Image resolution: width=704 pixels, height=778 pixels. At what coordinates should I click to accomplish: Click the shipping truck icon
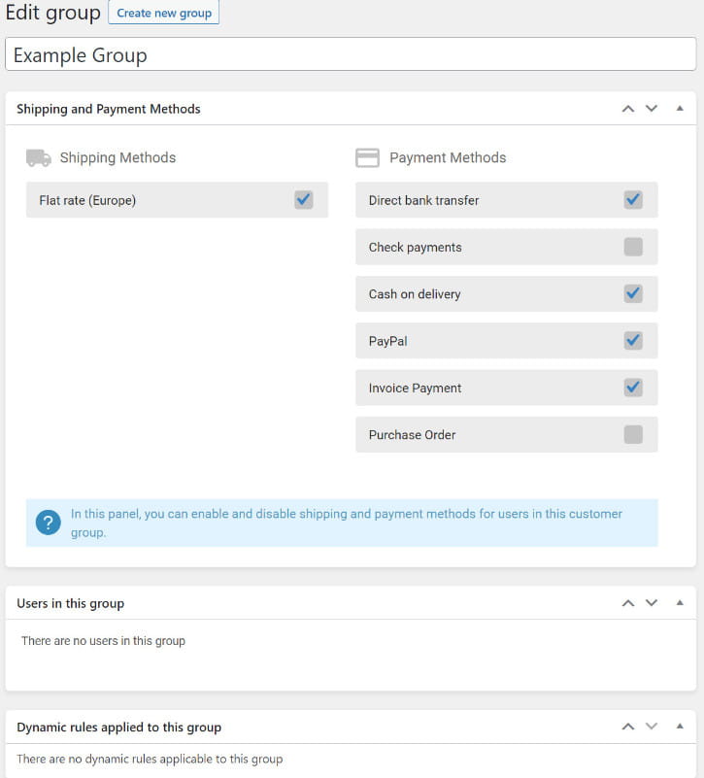[x=39, y=157]
